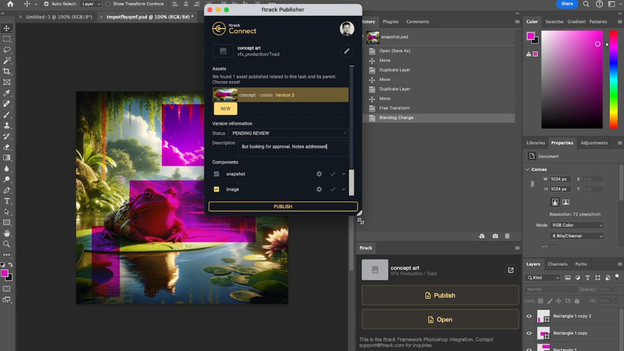The height and width of the screenshot is (351, 624).
Task: Click the open-external icon in ftrack panel
Action: coord(510,270)
